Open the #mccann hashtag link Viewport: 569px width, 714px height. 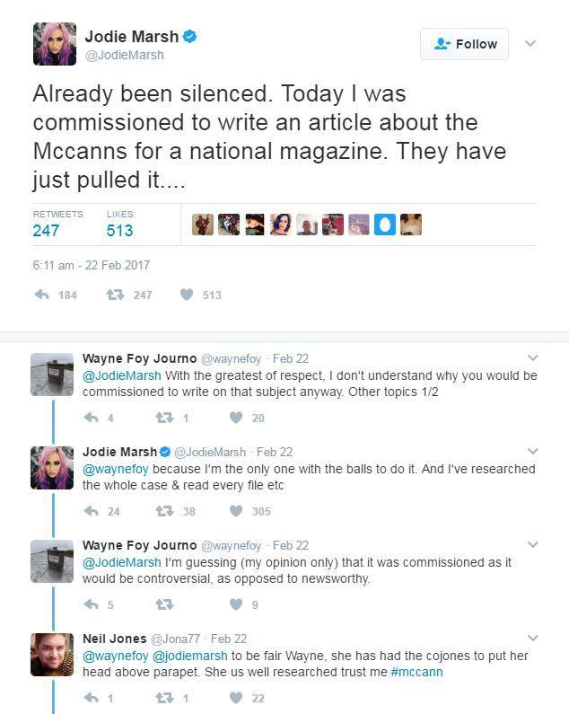coord(416,672)
